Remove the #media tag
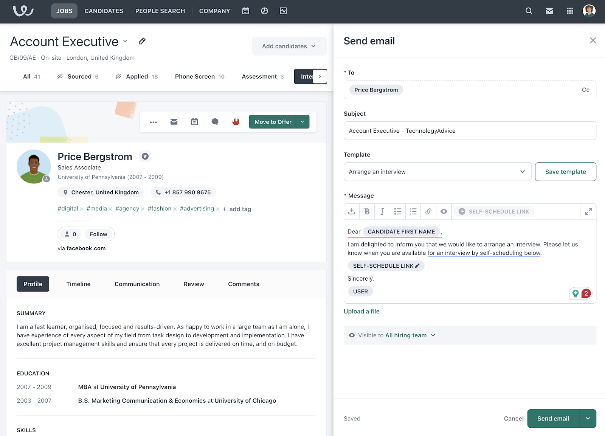This screenshot has width=605, height=436. (110, 209)
